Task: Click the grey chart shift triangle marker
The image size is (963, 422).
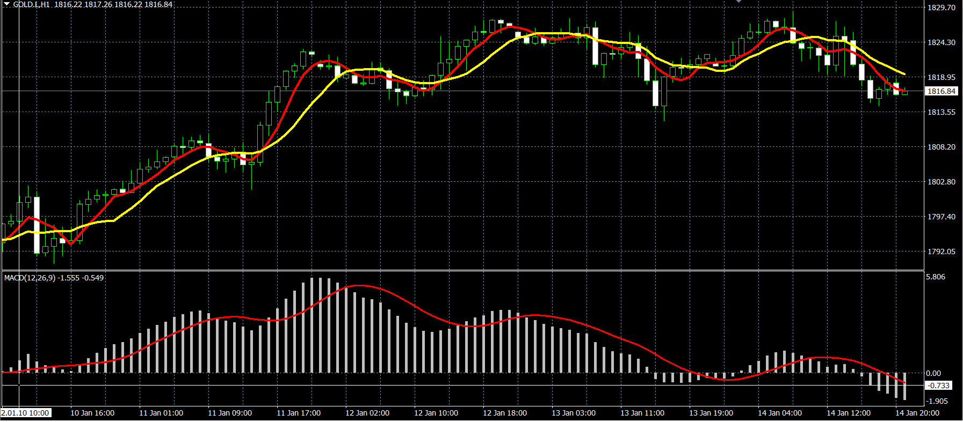Action: (738, 1)
